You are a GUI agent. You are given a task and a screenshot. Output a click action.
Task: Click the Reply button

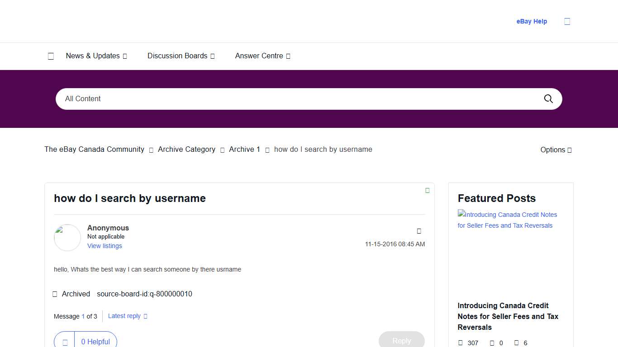401,341
